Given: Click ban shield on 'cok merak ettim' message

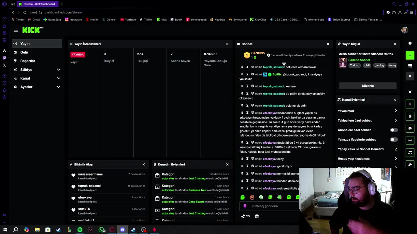Looking at the screenshot, I should pos(252,106).
